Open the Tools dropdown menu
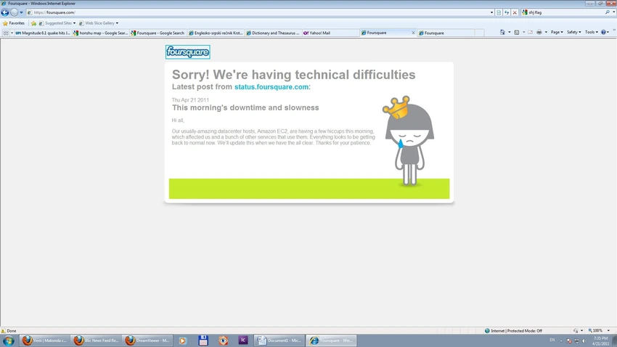This screenshot has width=617, height=347. [592, 32]
